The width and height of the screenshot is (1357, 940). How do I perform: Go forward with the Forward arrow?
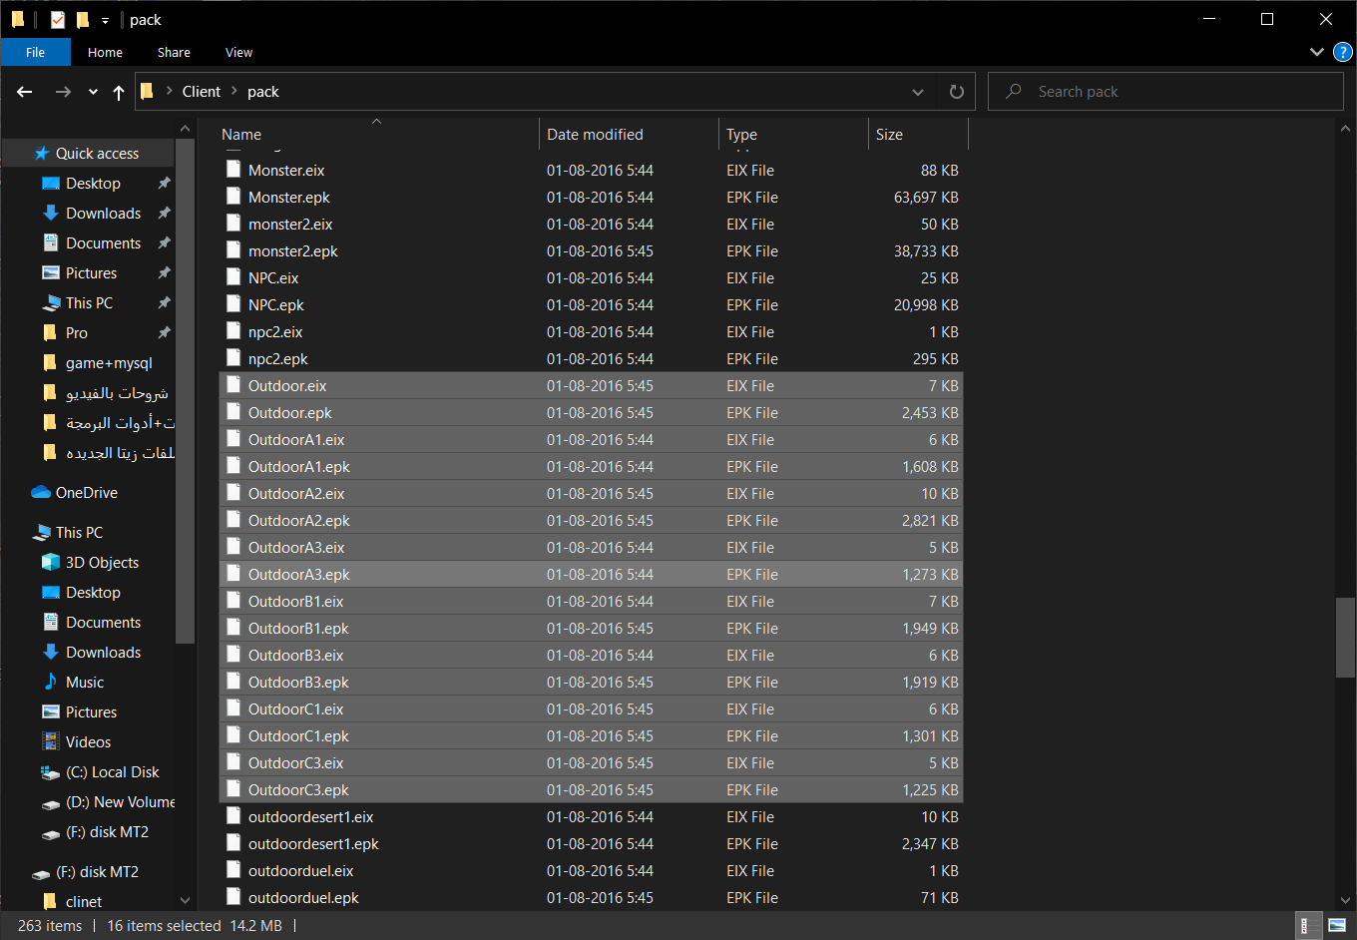tap(63, 92)
